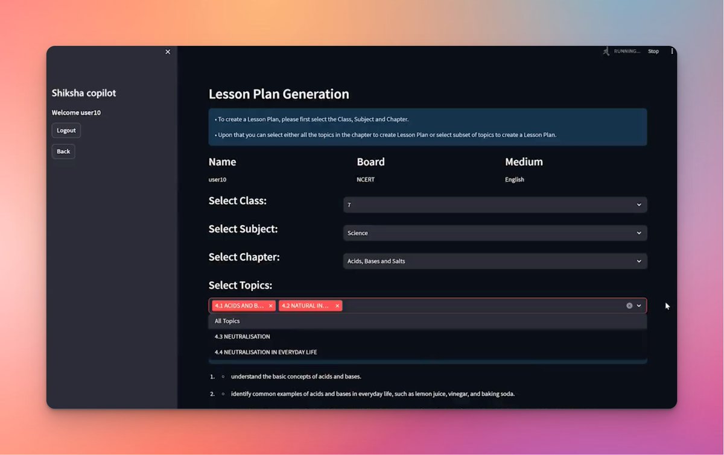The width and height of the screenshot is (724, 455).
Task: Click the 4.2 NATURAL IN... tag label
Action: click(305, 306)
